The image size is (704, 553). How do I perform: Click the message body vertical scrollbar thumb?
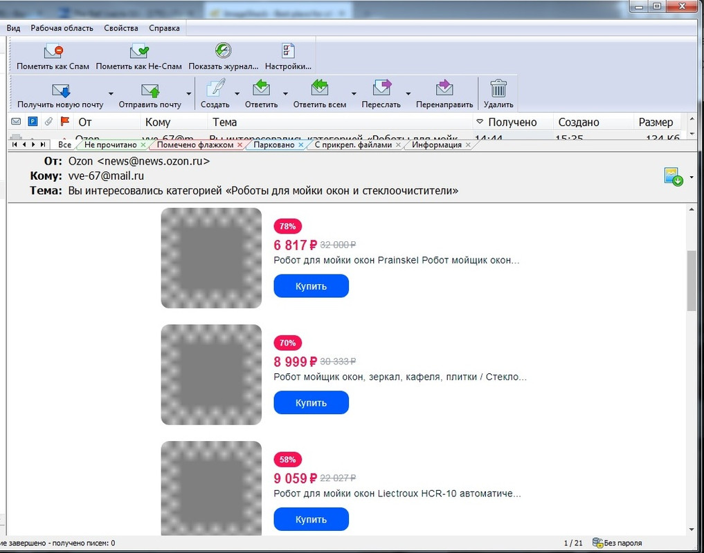(x=692, y=281)
